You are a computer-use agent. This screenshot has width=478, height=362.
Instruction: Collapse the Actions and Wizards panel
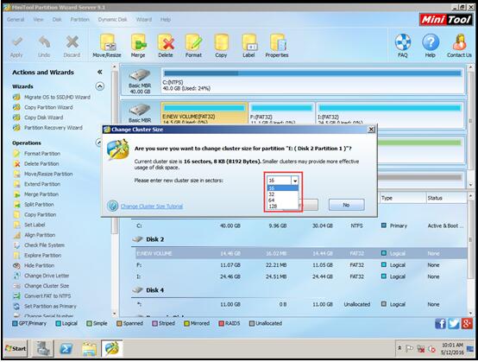click(x=99, y=72)
